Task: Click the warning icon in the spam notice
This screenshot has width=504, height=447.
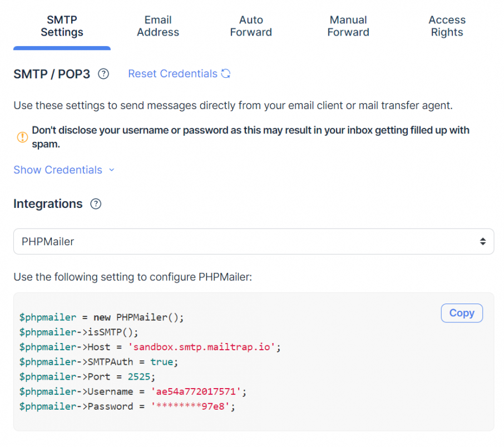Action: [x=22, y=136]
